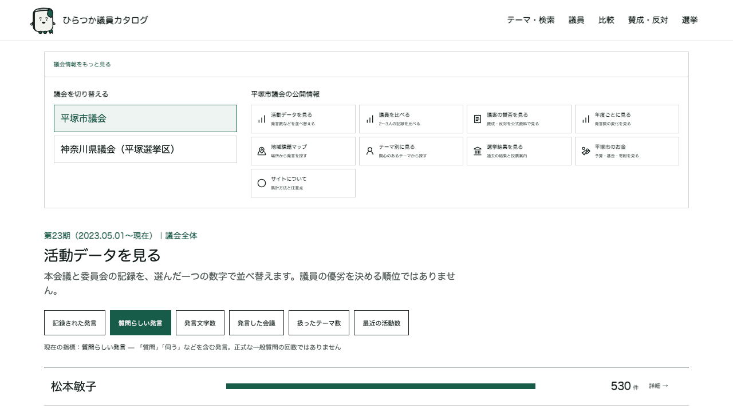Sort by 最近の活動数

381,323
